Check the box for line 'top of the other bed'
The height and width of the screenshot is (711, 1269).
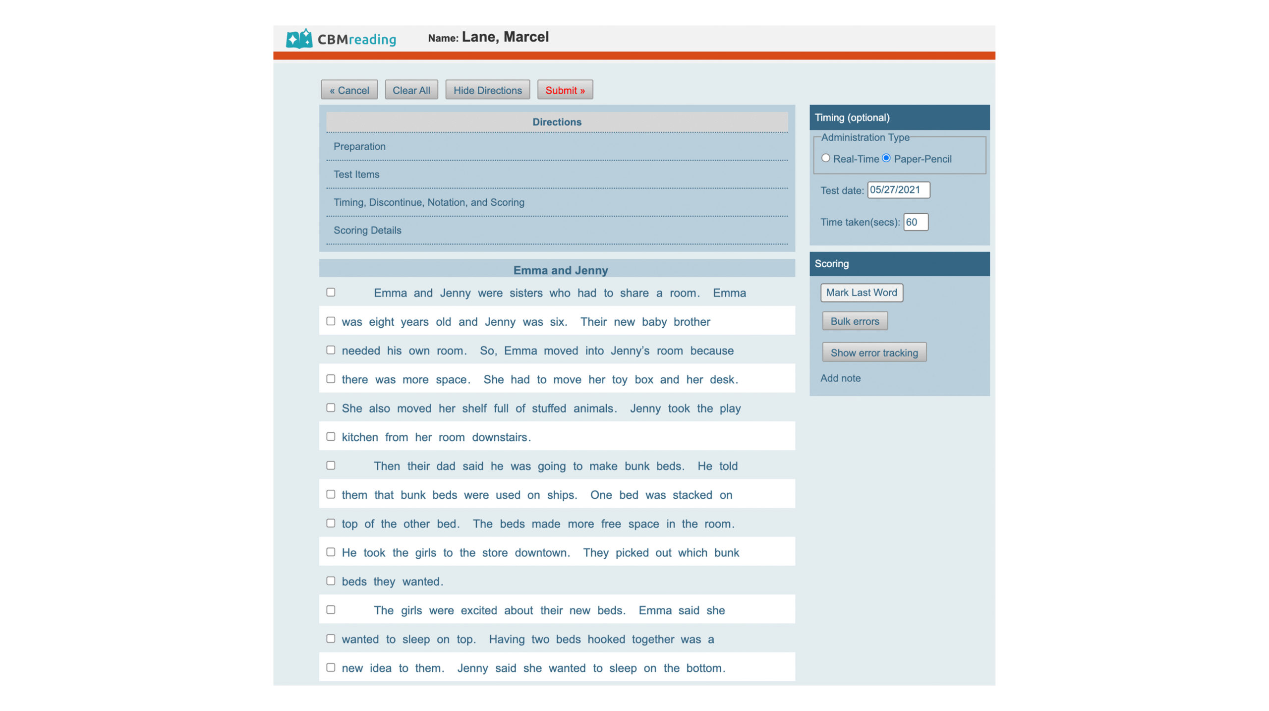331,523
